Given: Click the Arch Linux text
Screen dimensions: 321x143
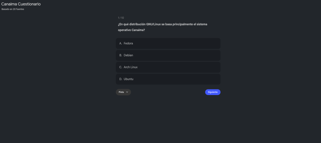Looking at the screenshot, I should tap(130, 67).
